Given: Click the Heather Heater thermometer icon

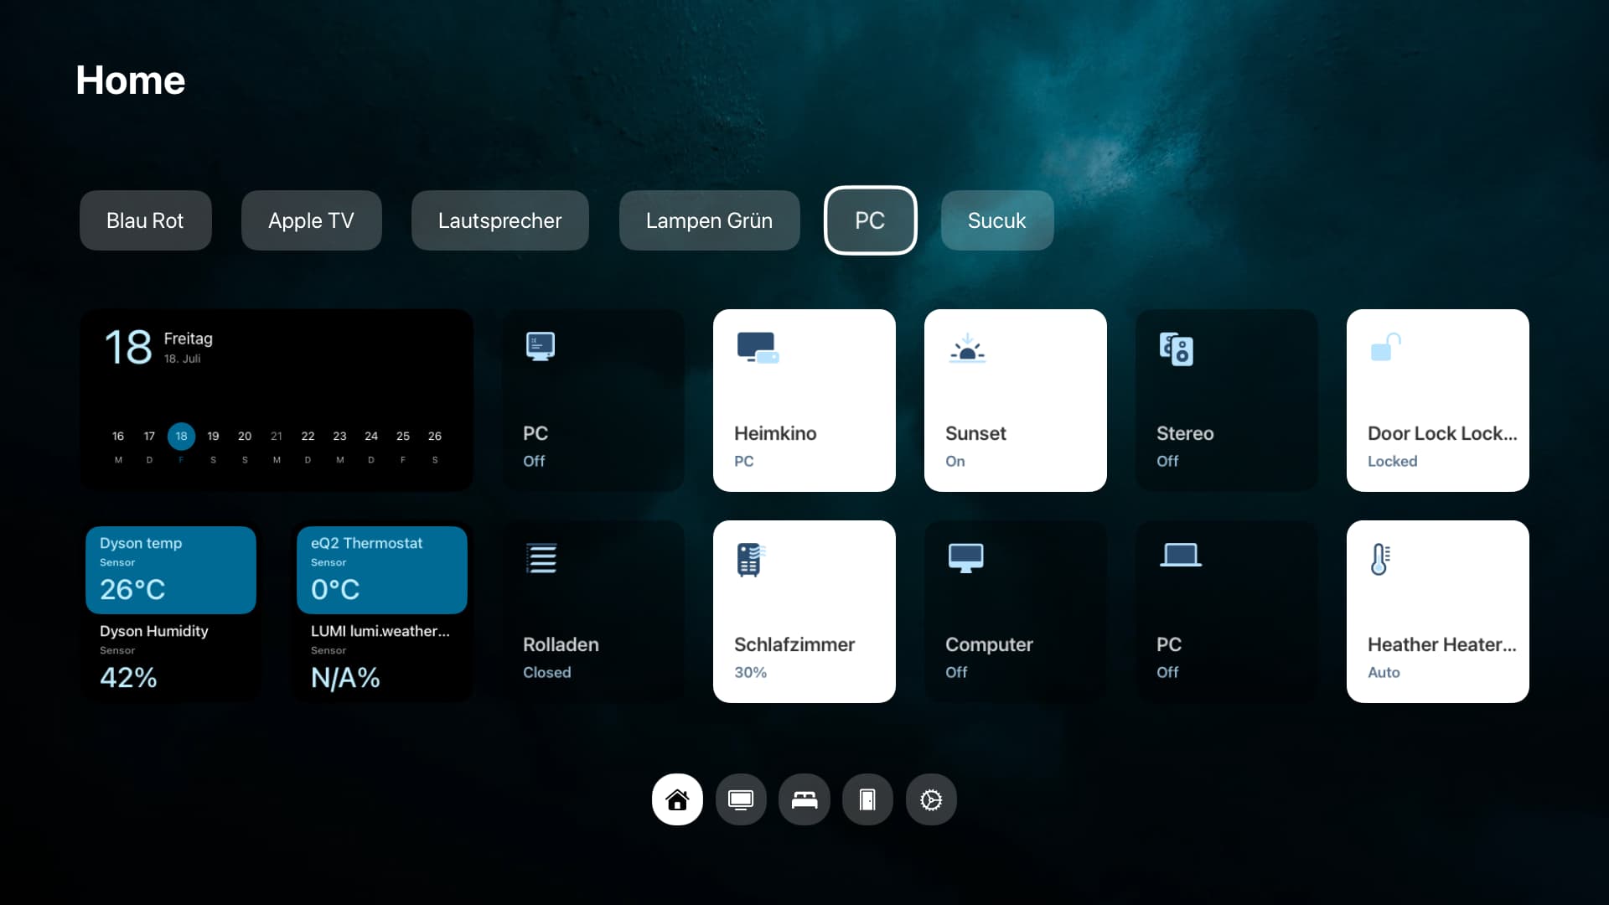Looking at the screenshot, I should tap(1379, 559).
